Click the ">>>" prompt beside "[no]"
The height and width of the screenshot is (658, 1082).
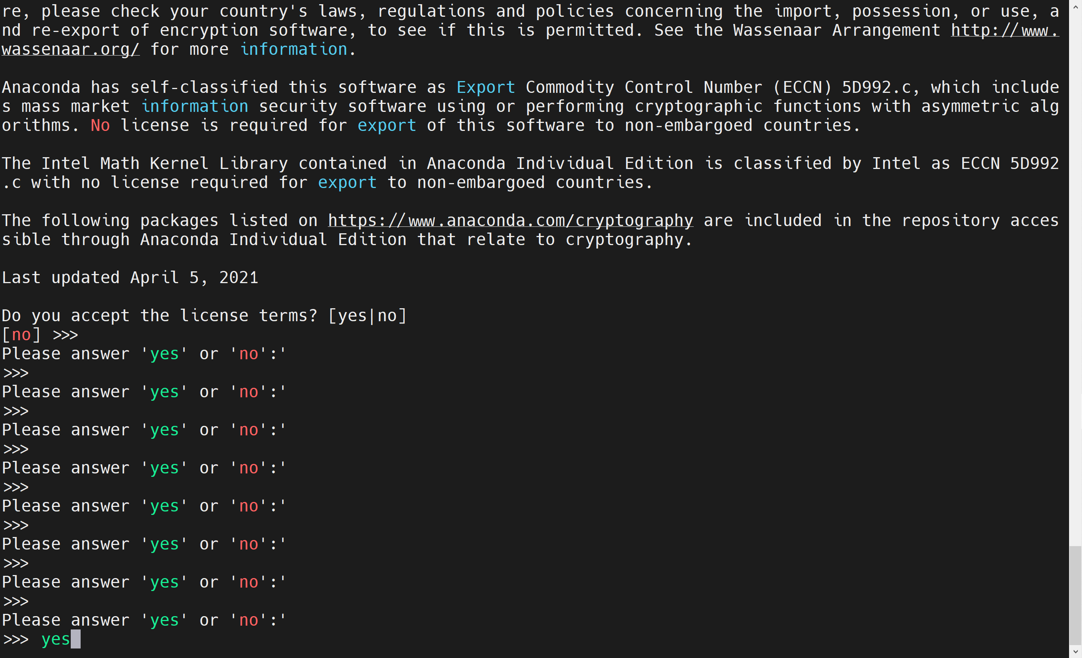[65, 335]
